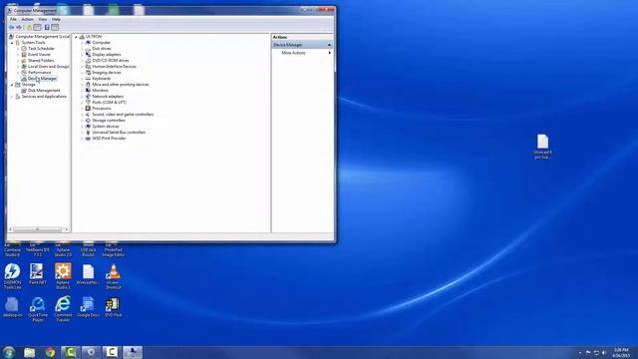Click the Google Docs desktop shortcut
The height and width of the screenshot is (359, 638).
(x=88, y=306)
